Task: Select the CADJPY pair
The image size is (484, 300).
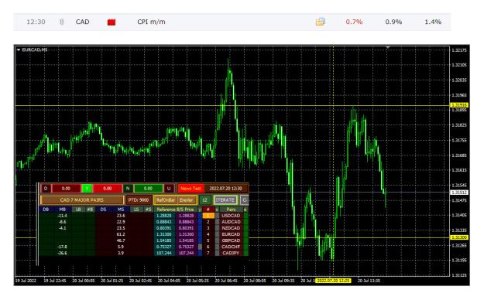Action: (x=231, y=253)
